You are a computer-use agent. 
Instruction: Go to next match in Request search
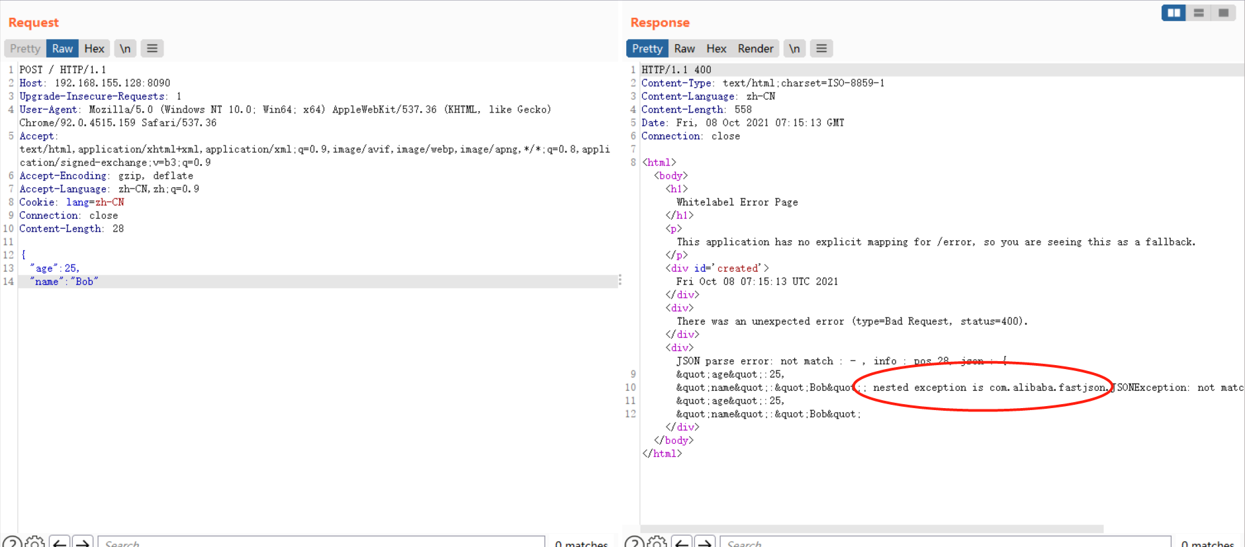click(x=83, y=542)
